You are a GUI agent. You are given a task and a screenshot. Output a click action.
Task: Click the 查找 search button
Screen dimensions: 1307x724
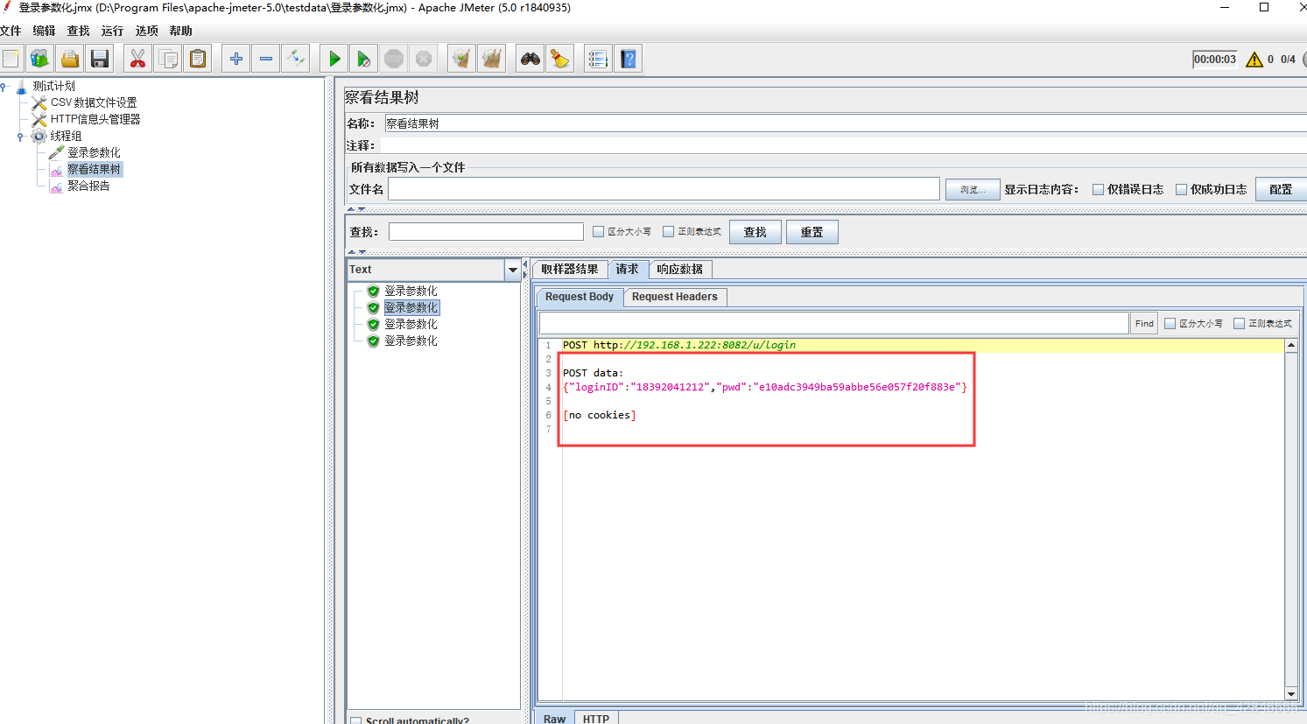pyautogui.click(x=755, y=232)
